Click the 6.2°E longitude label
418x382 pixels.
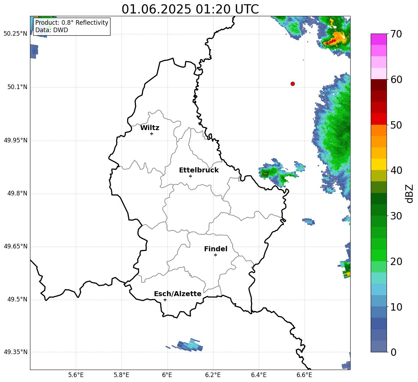click(213, 375)
